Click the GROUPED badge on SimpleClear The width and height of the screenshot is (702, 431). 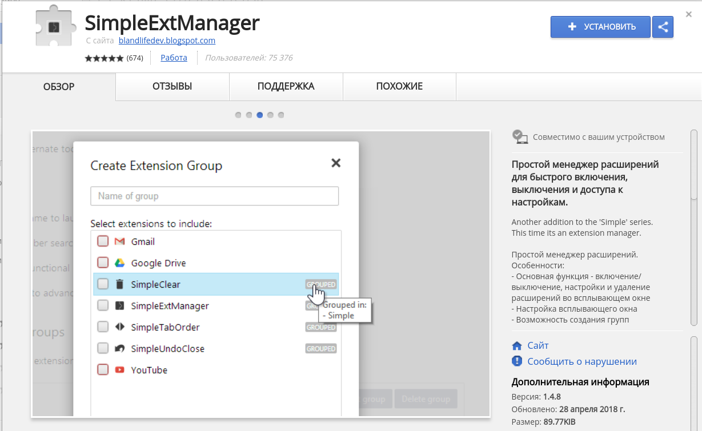tap(321, 284)
